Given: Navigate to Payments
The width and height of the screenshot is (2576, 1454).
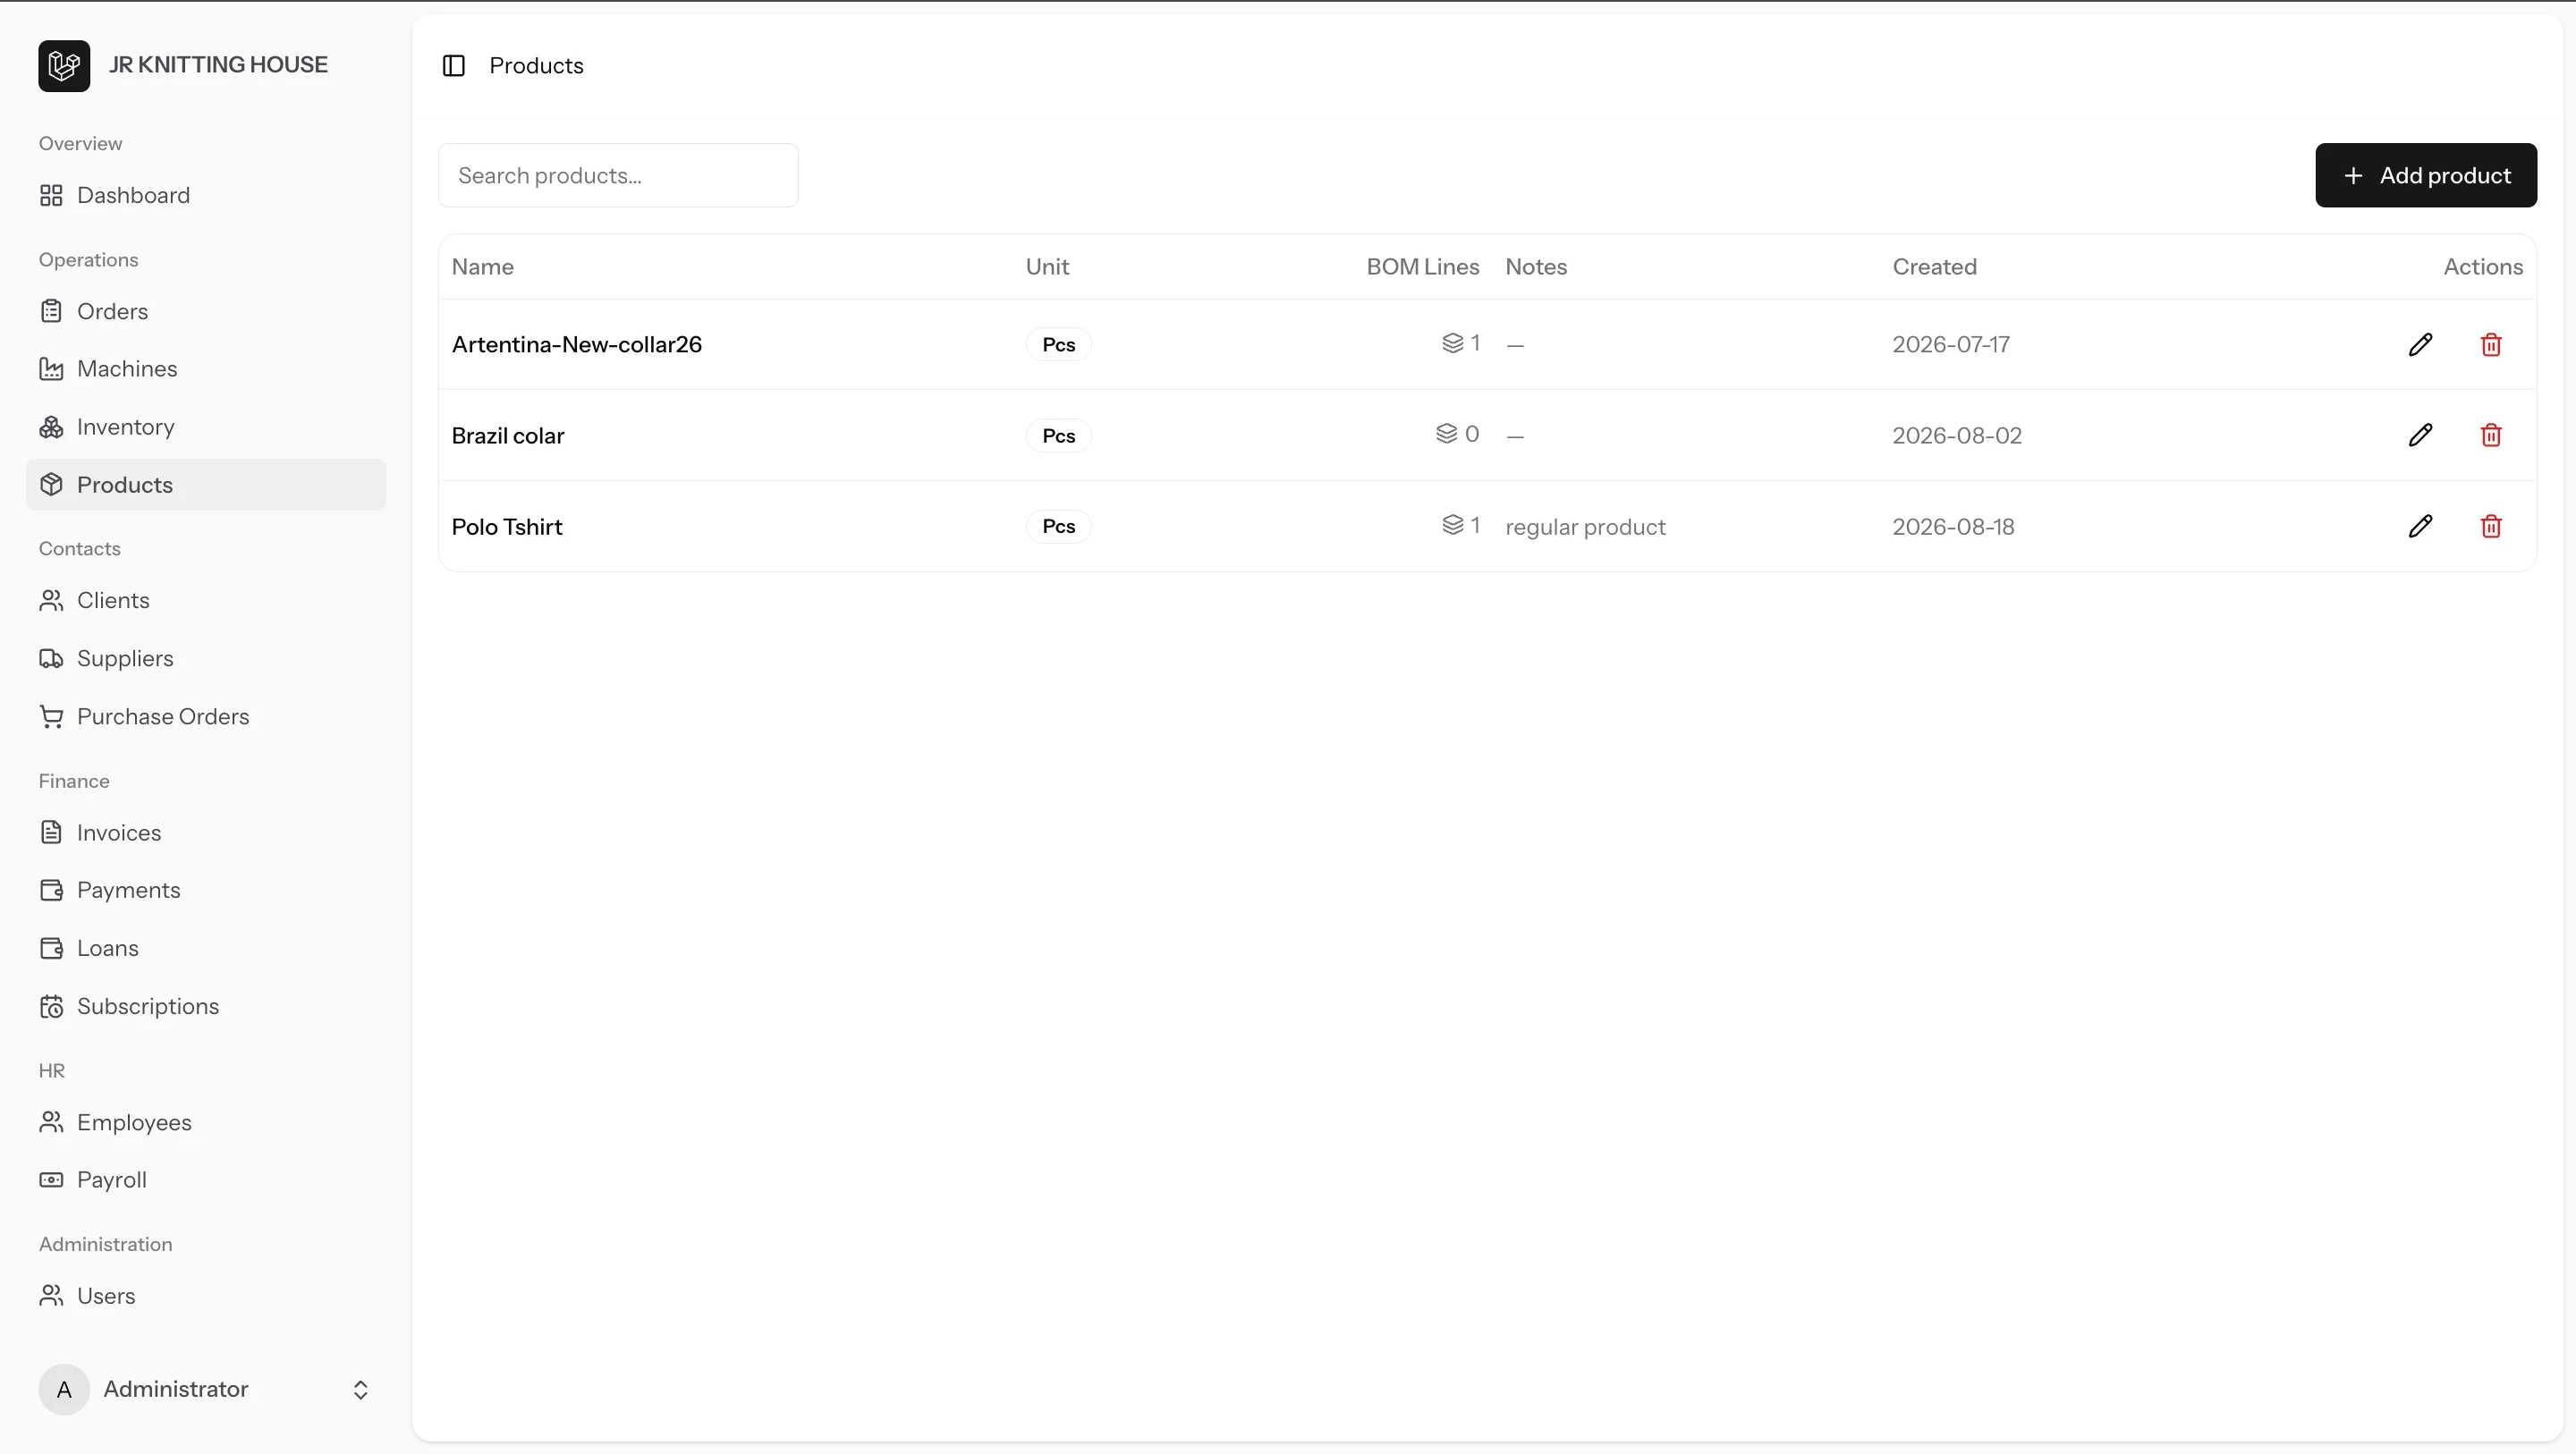Looking at the screenshot, I should 206,890.
